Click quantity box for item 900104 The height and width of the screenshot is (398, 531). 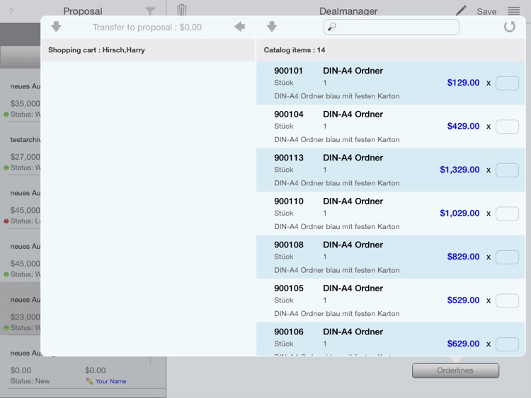(x=507, y=127)
